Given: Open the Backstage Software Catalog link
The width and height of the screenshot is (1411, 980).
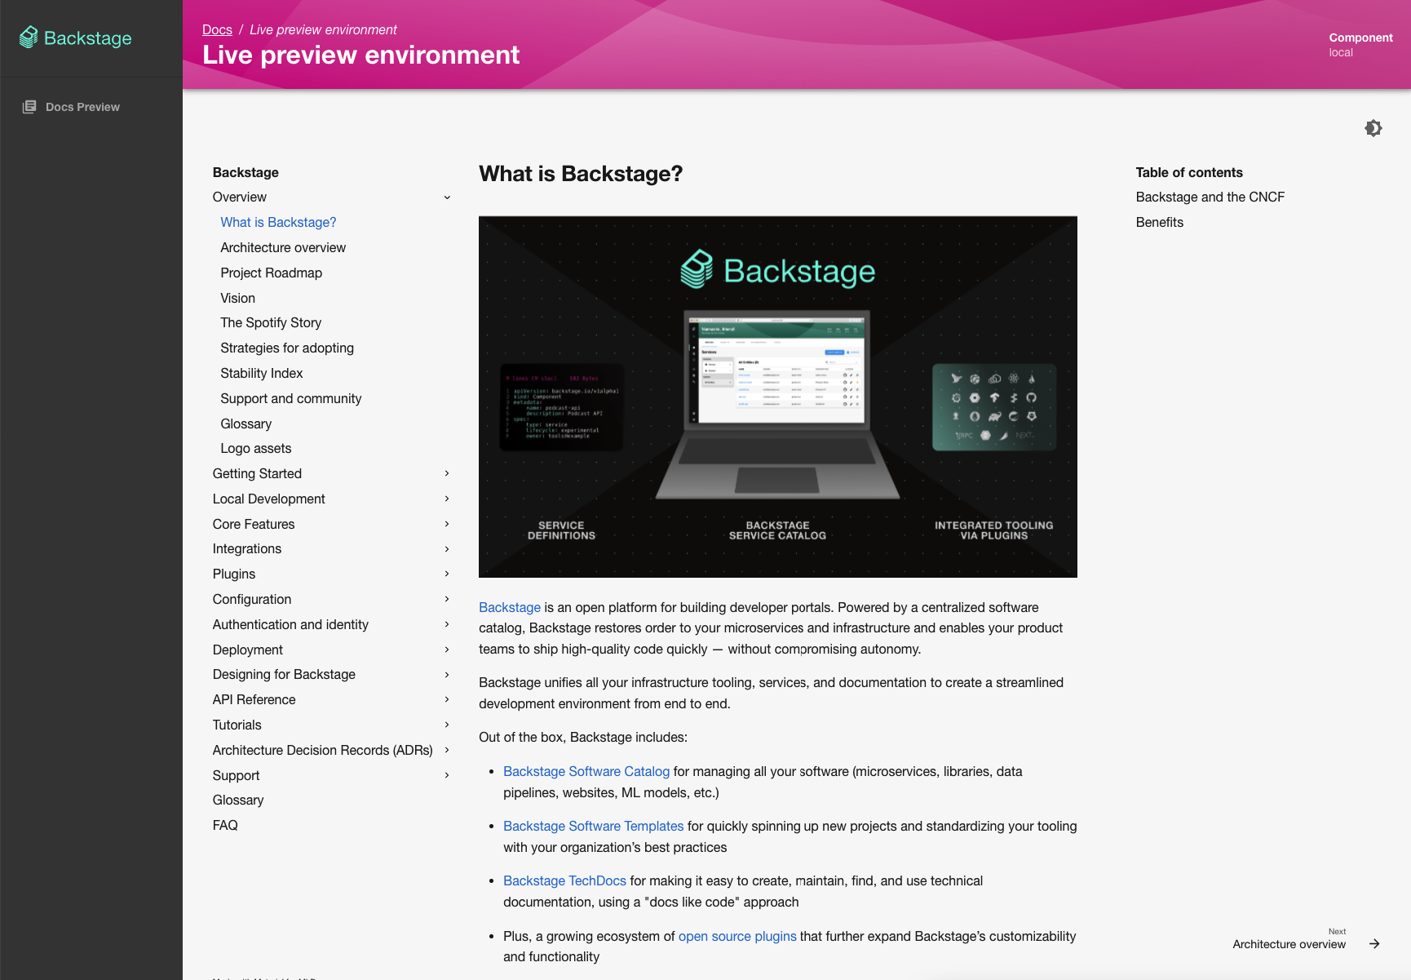Looking at the screenshot, I should tap(586, 772).
